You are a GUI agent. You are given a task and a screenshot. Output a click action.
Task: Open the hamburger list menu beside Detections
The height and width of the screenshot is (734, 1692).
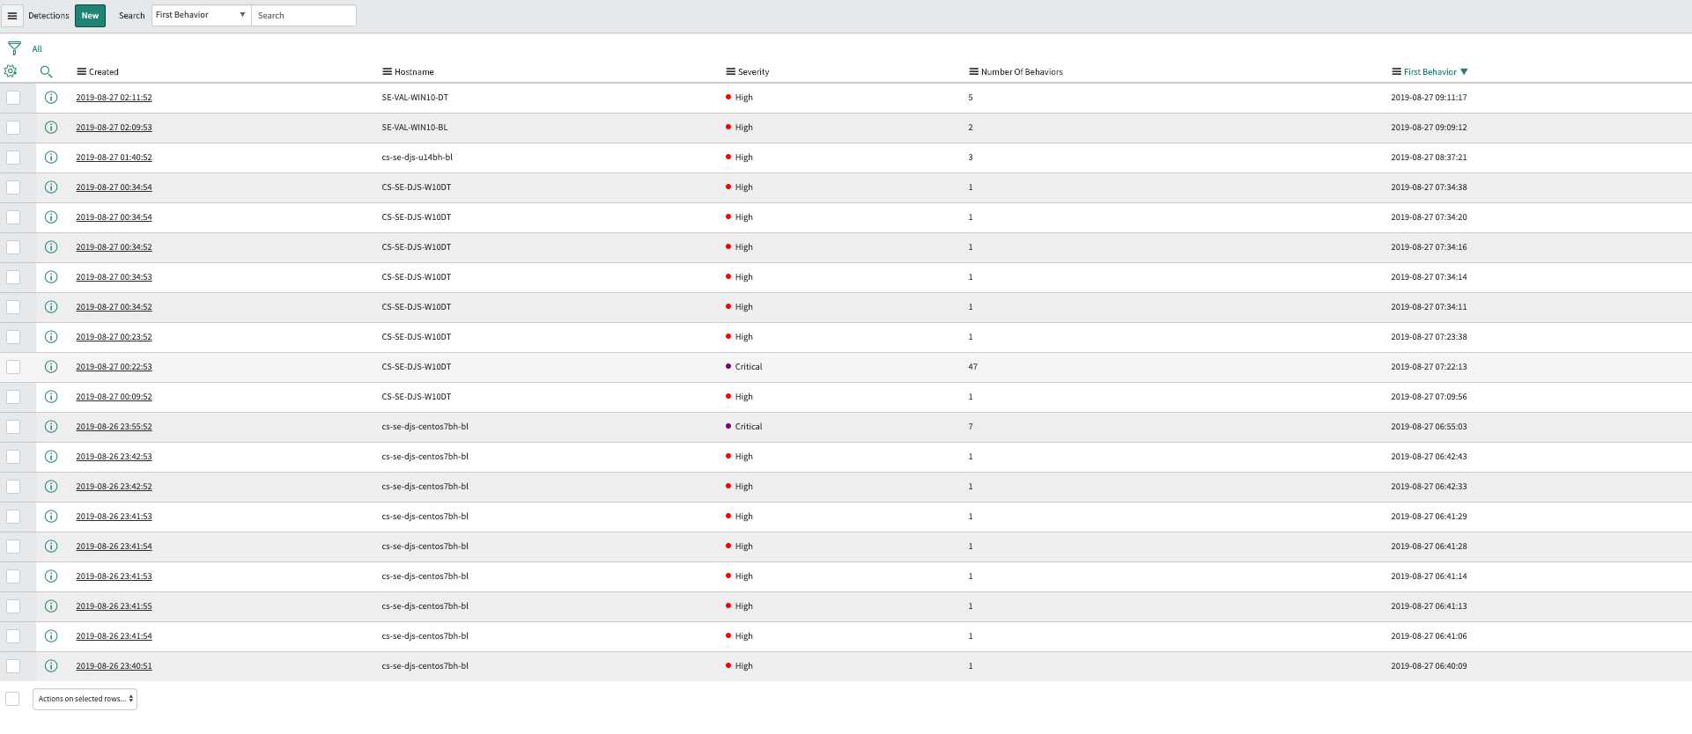click(12, 16)
